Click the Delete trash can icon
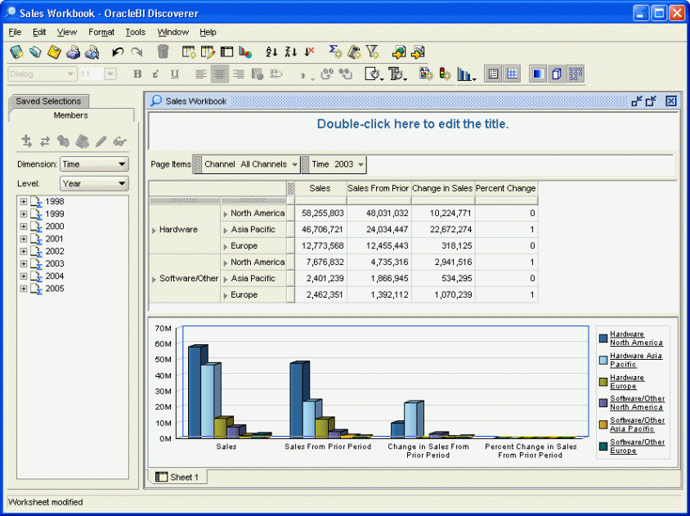This screenshot has height=516, width=690. click(163, 52)
